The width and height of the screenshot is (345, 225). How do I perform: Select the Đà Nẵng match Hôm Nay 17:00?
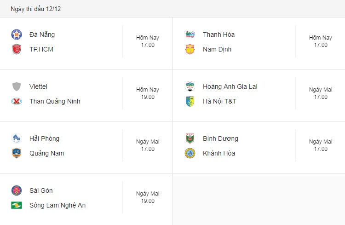pyautogui.click(x=148, y=41)
